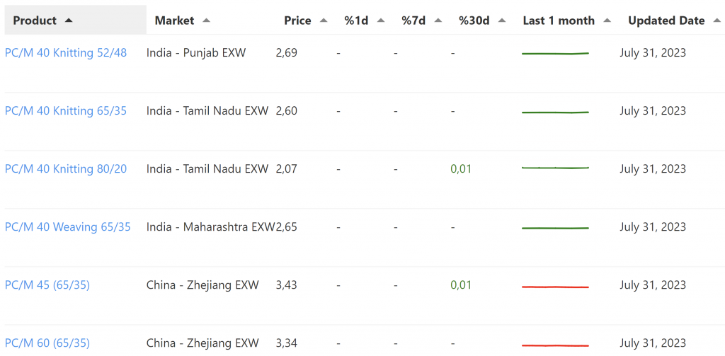Open the PC/M 40 Knitting 52/48 link
Viewport: 725px width, 356px height.
click(x=66, y=52)
